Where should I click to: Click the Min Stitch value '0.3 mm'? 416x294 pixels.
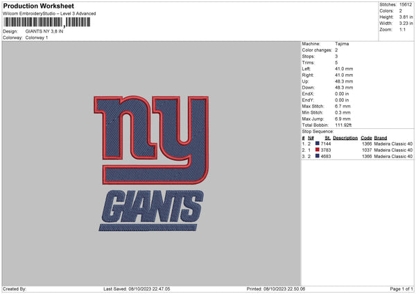point(343,112)
